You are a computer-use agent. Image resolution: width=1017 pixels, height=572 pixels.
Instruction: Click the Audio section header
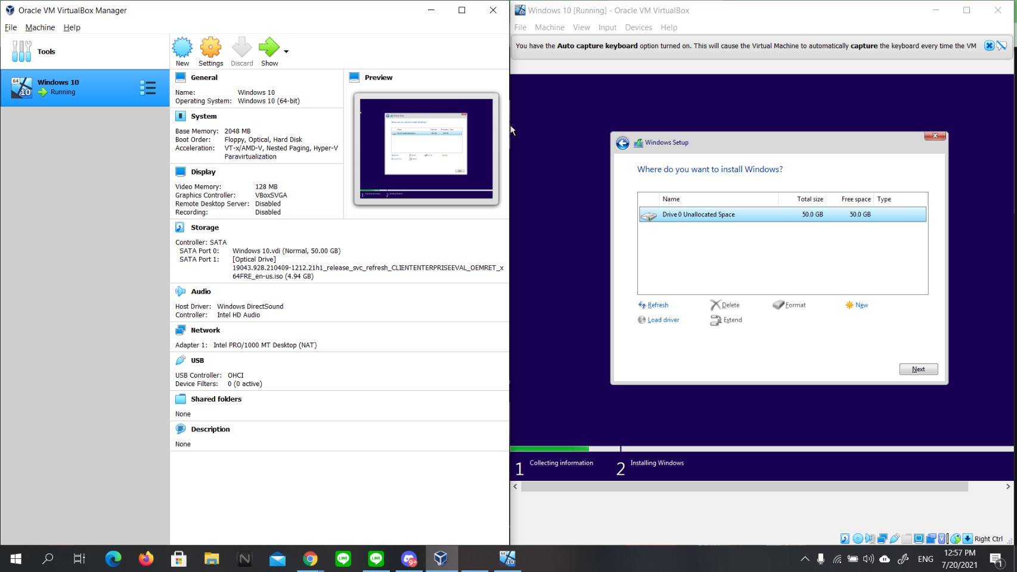point(201,291)
